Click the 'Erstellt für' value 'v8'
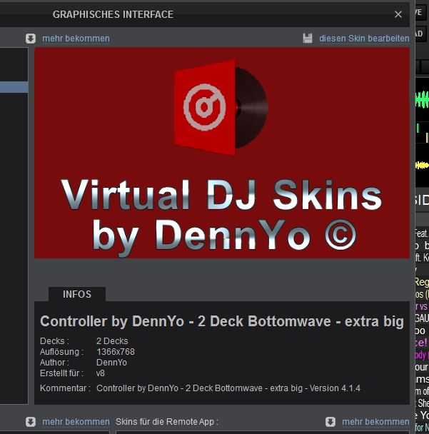Screen dimensions: 429x434 tap(100, 373)
